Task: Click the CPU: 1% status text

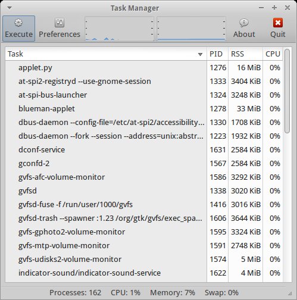Action: pos(126,292)
